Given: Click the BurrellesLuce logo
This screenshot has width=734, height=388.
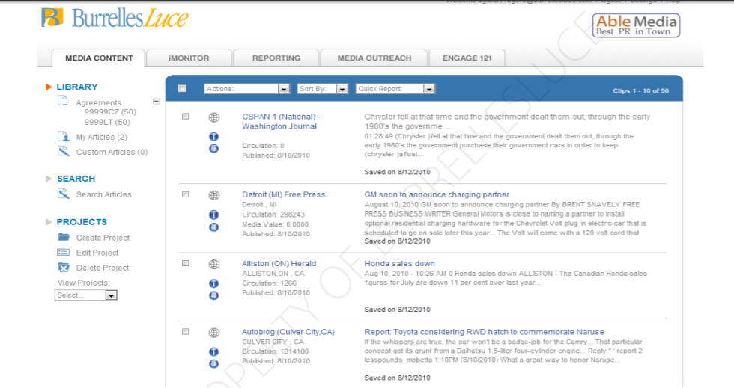Looking at the screenshot, I should pyautogui.click(x=115, y=18).
